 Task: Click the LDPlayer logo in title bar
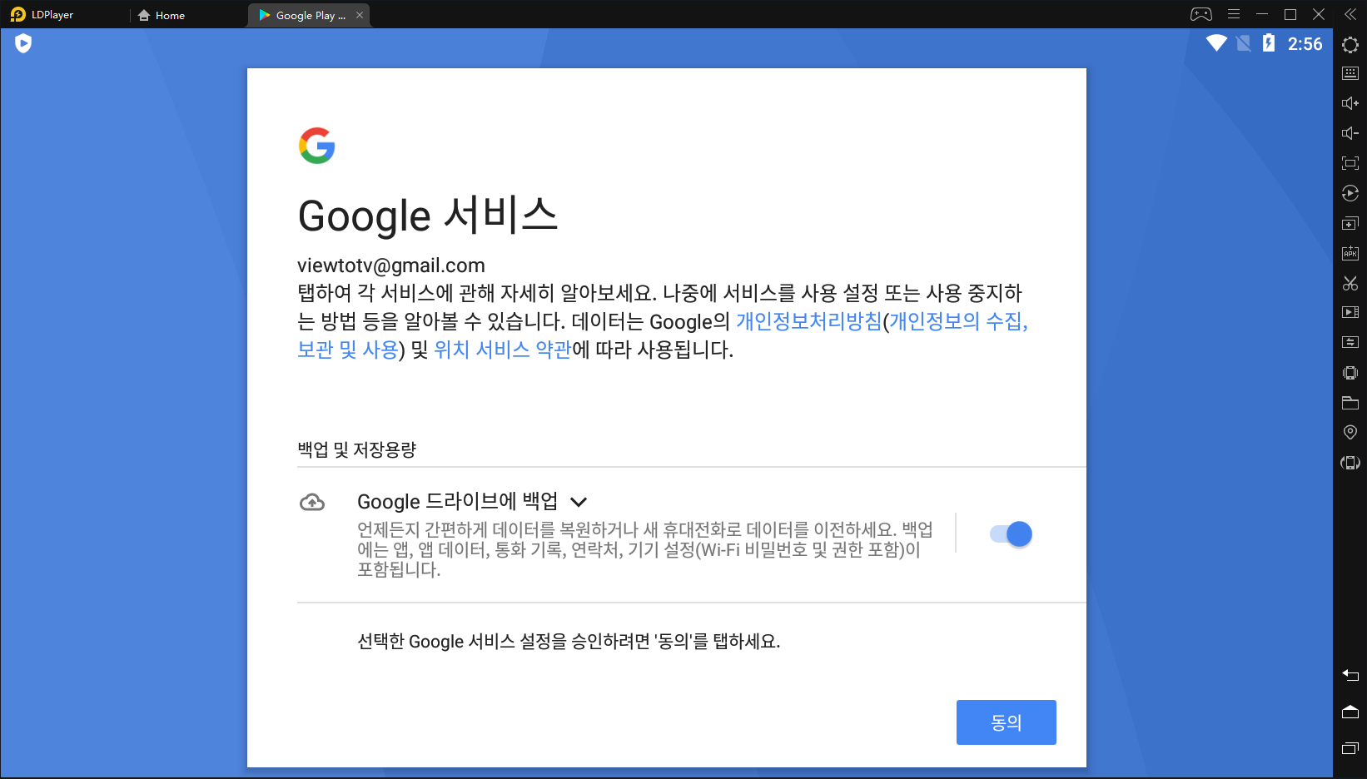click(18, 14)
